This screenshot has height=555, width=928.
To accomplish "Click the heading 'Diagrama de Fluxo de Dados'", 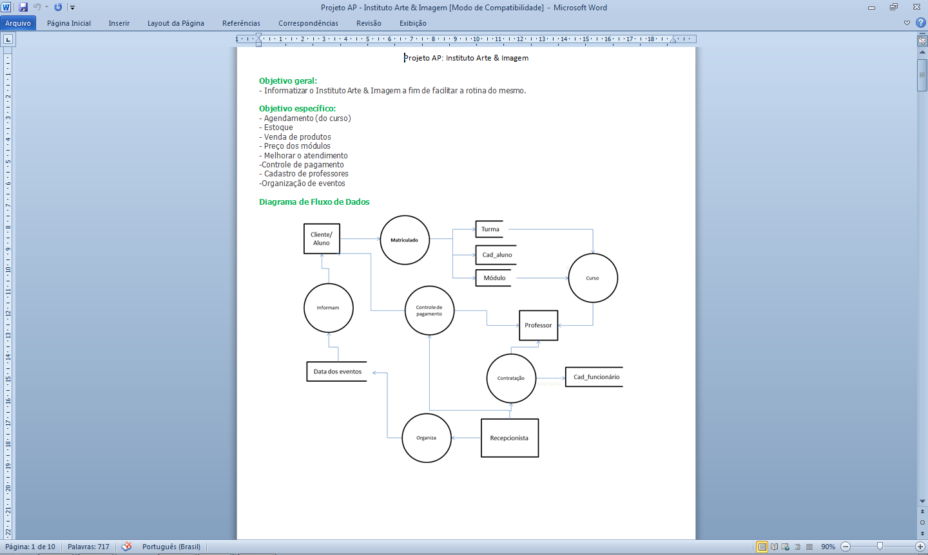I will coord(314,202).
